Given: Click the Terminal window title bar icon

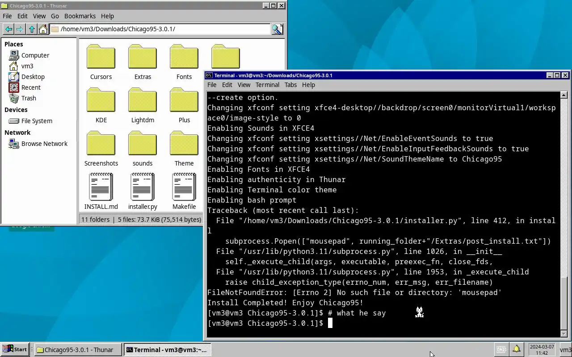Looking at the screenshot, I should pyautogui.click(x=209, y=75).
